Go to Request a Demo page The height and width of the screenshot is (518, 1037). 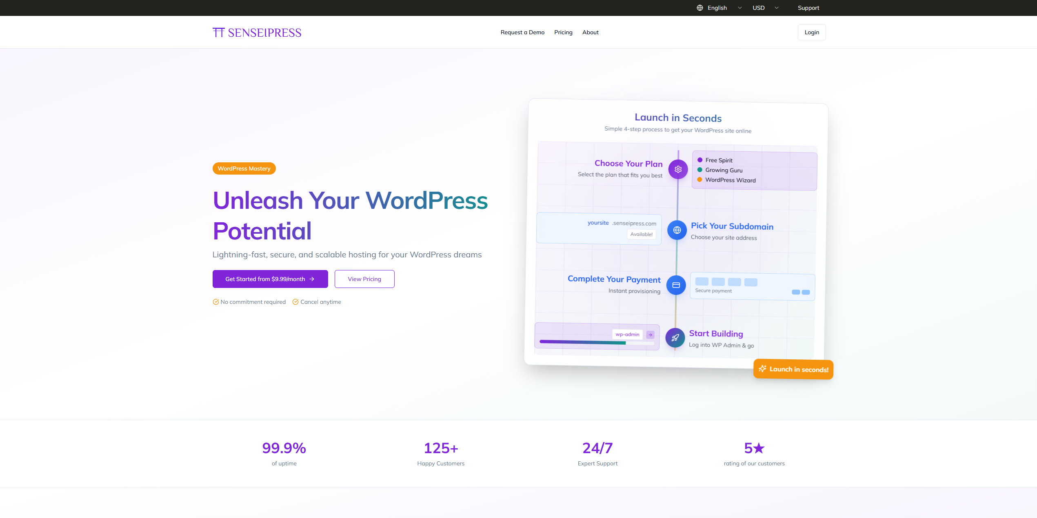tap(522, 32)
